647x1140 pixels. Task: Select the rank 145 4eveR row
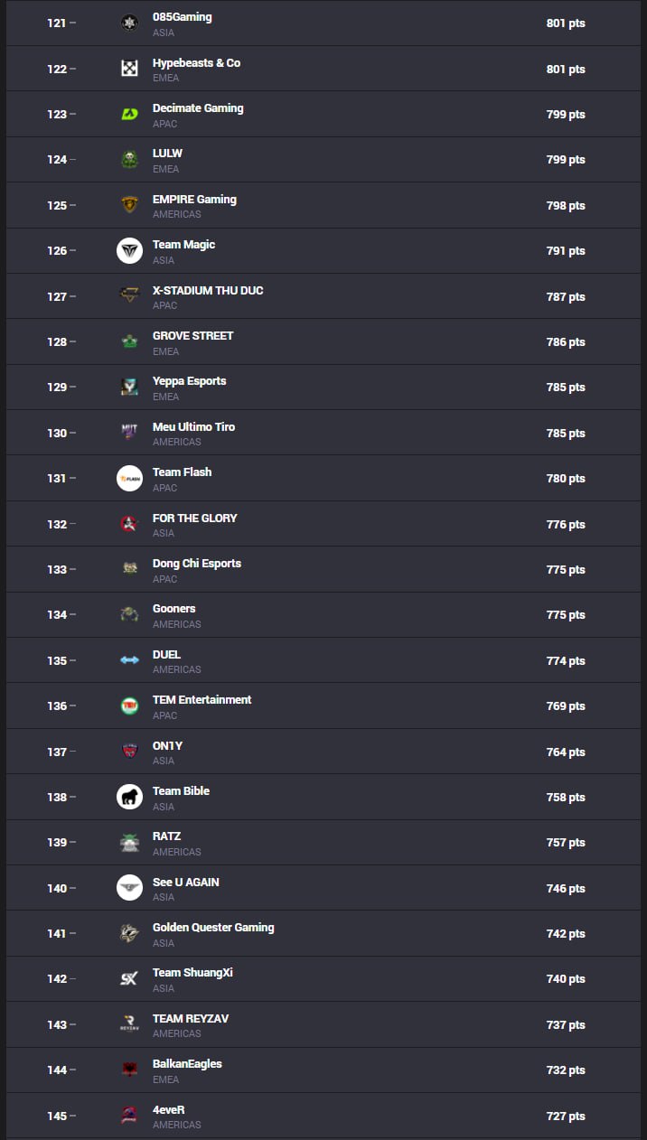coord(323,1116)
